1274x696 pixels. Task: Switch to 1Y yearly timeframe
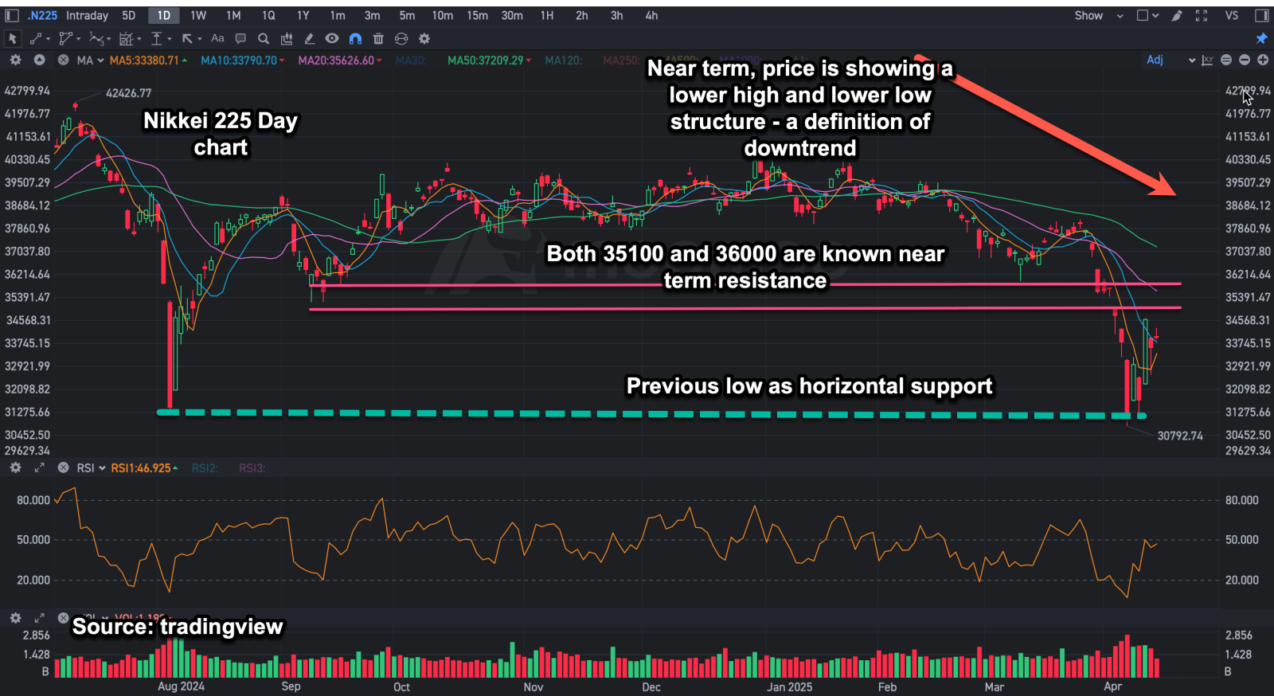(303, 15)
